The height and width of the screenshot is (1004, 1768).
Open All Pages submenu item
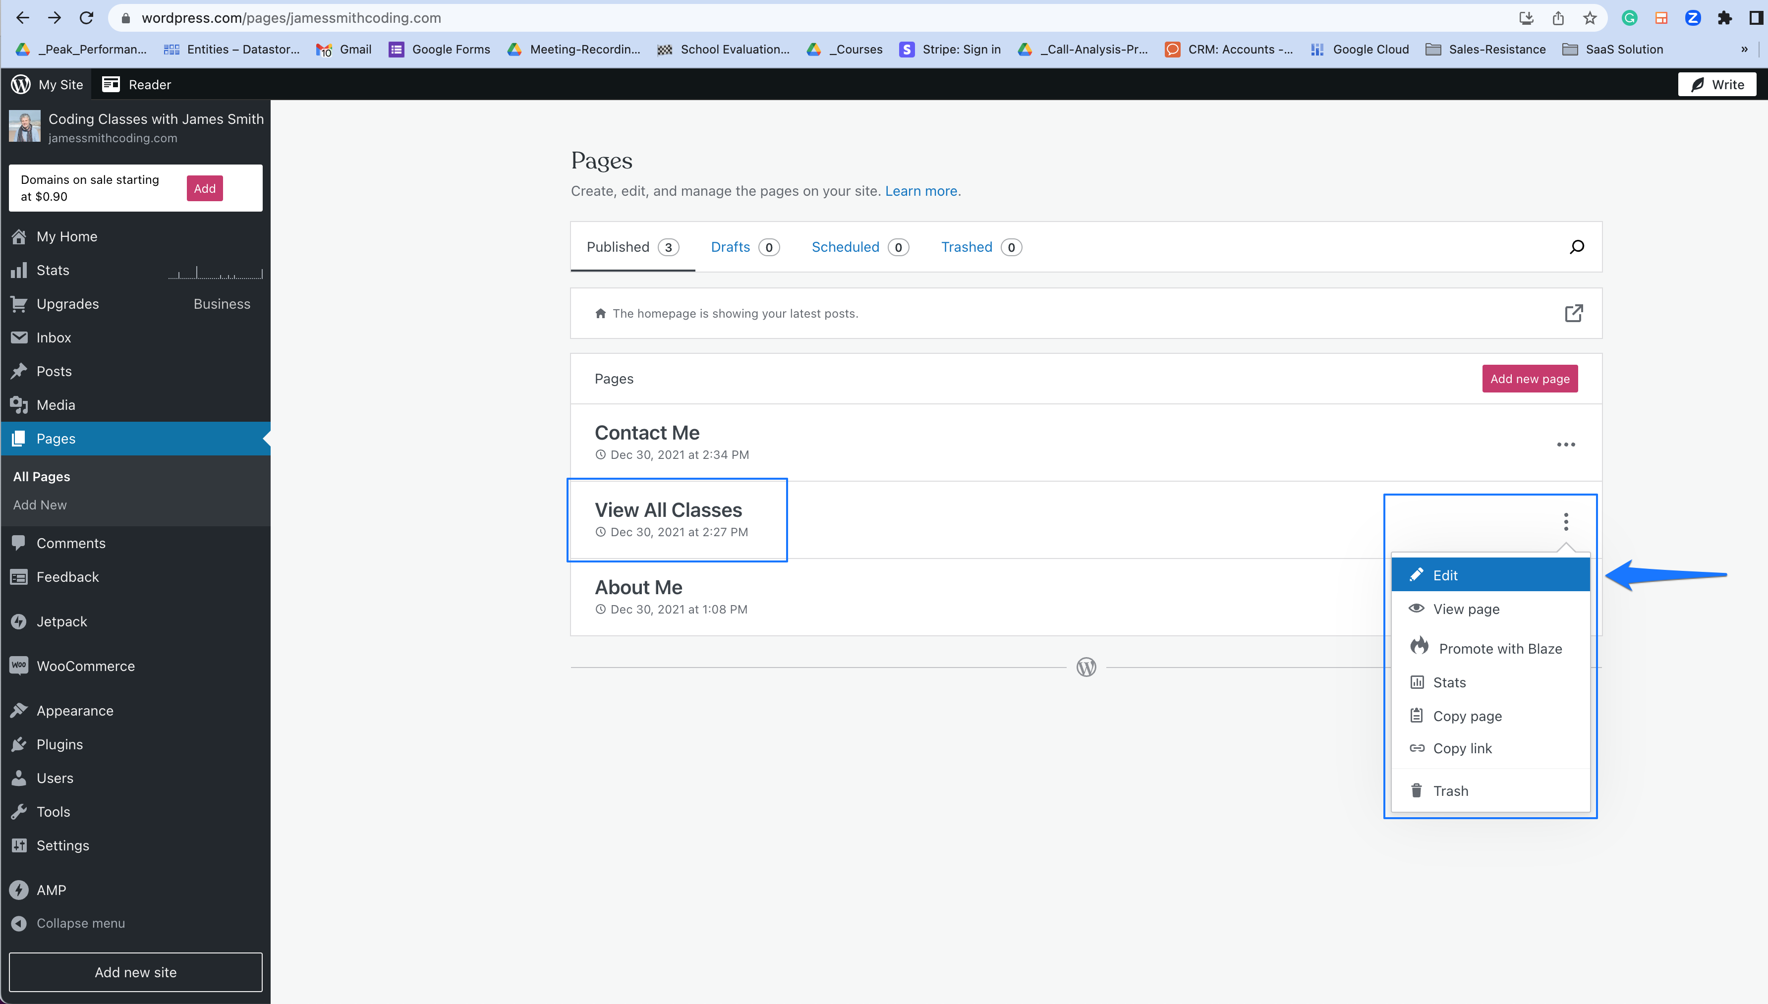tap(41, 477)
